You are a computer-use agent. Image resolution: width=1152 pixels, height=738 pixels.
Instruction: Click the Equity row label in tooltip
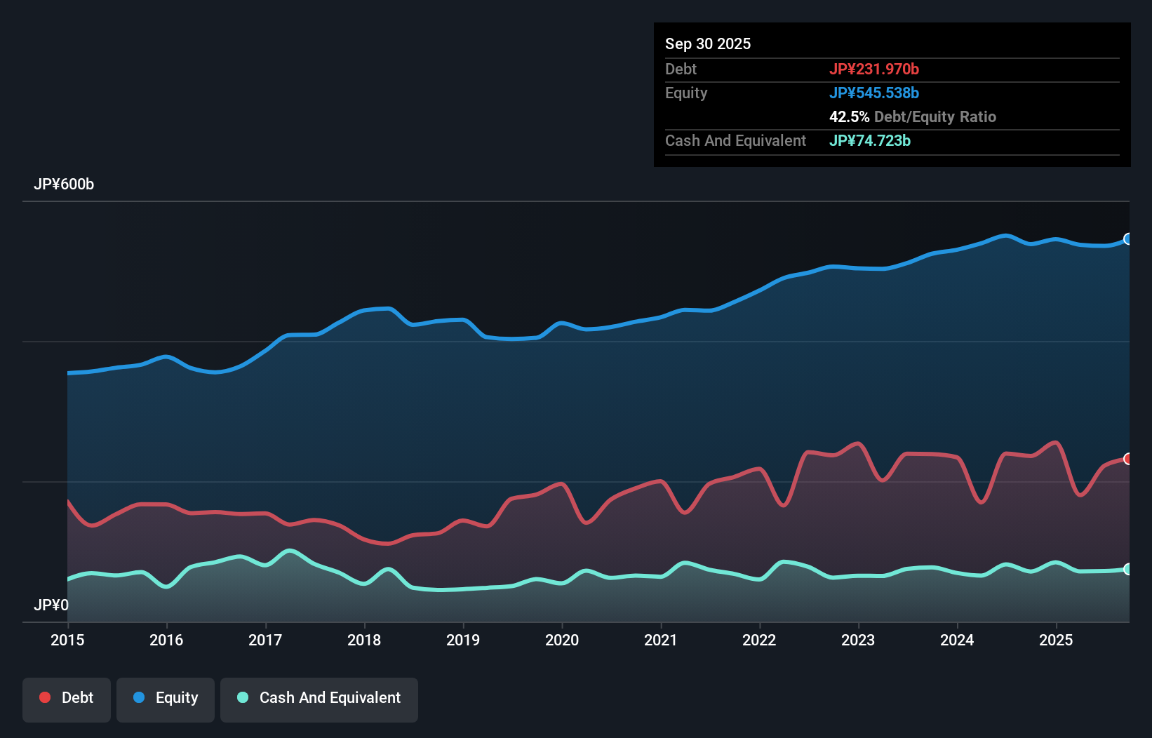pyautogui.click(x=686, y=93)
